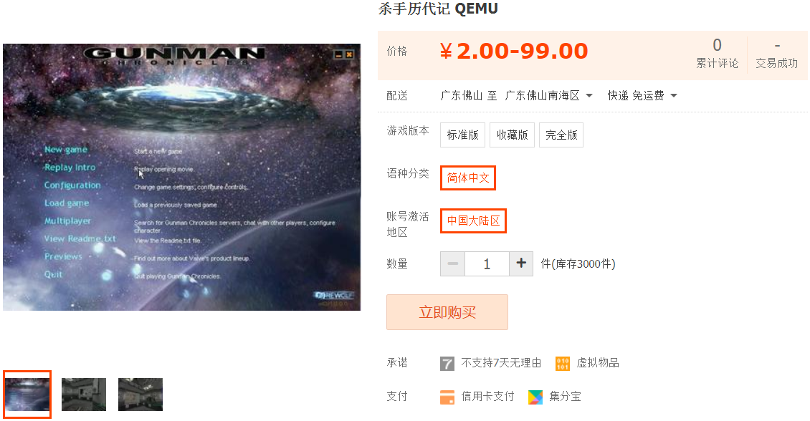Toggle the 中国大陆区 region option
The image size is (810, 421).
click(473, 221)
